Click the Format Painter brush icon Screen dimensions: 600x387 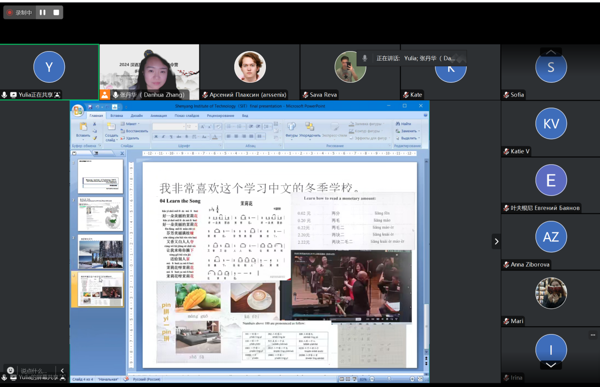pos(95,138)
